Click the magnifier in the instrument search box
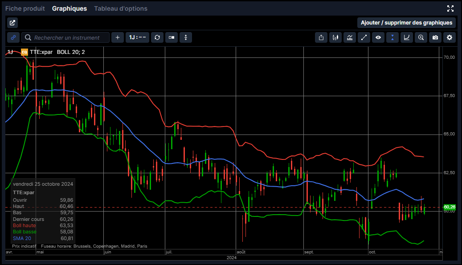This screenshot has width=462, height=265. click(x=28, y=37)
